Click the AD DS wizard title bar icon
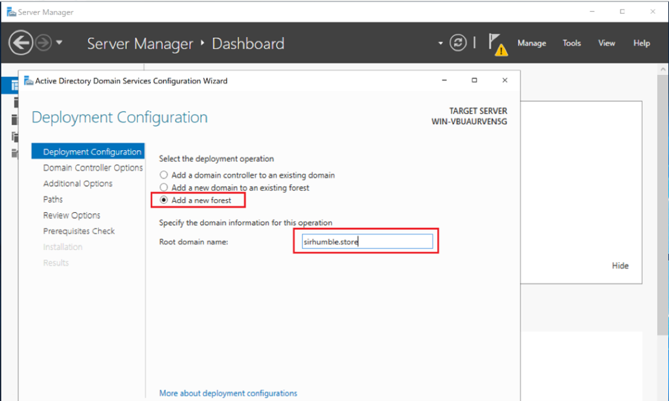Screen dimensions: 669x401 pos(29,80)
